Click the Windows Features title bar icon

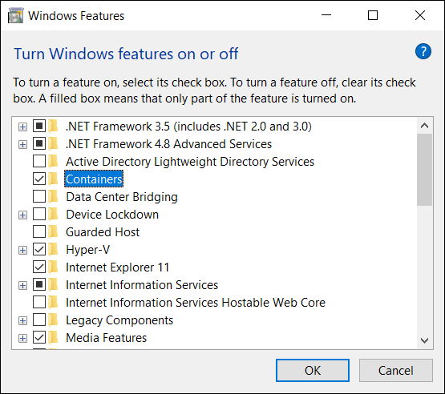(15, 15)
